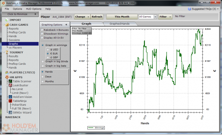The height and width of the screenshot is (135, 222).
Task: Select Graph in big blinds option
Action: click(x=43, y=61)
